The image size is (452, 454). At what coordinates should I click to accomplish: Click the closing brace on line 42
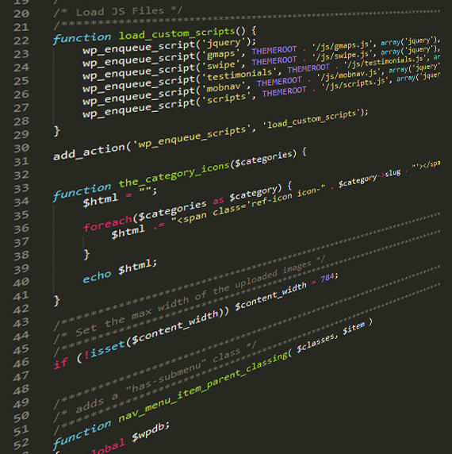[56, 301]
